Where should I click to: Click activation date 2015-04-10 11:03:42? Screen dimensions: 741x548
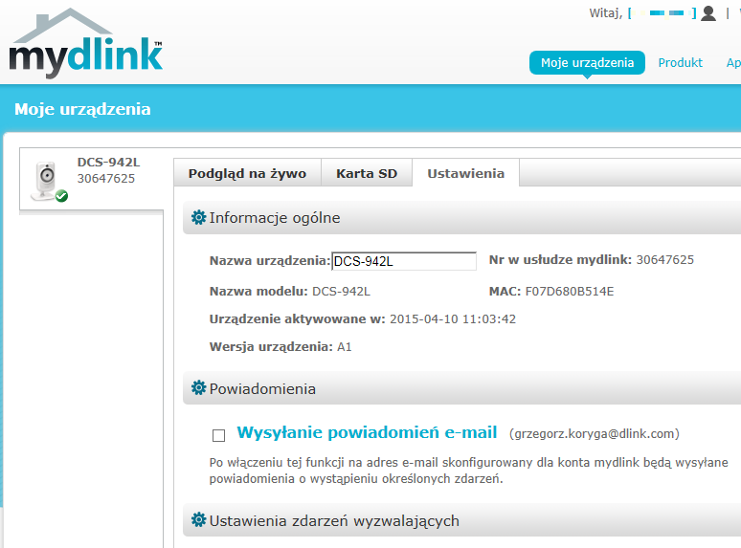[x=453, y=319]
